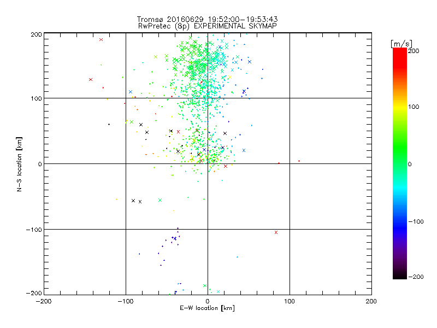Screen dimensions: 437x328
Task: Click the colorbar '0' value label
Action: pos(410,164)
